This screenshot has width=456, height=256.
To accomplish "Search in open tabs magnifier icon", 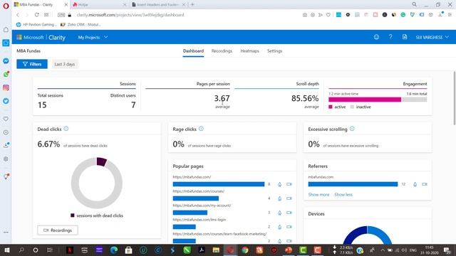I will pyautogui.click(x=414, y=4).
